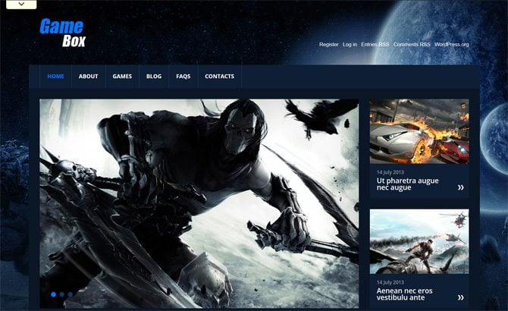Open the Entries RSS feed link
The image size is (508, 311).
(375, 45)
